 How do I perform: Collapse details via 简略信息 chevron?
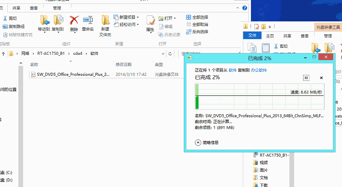coord(198,142)
